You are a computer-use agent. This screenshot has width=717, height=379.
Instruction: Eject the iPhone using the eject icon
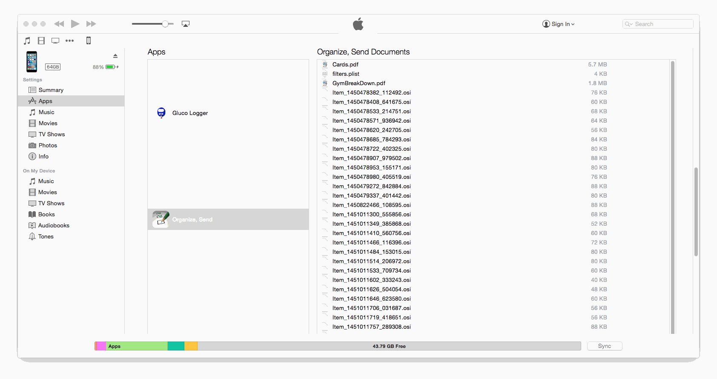click(x=115, y=56)
